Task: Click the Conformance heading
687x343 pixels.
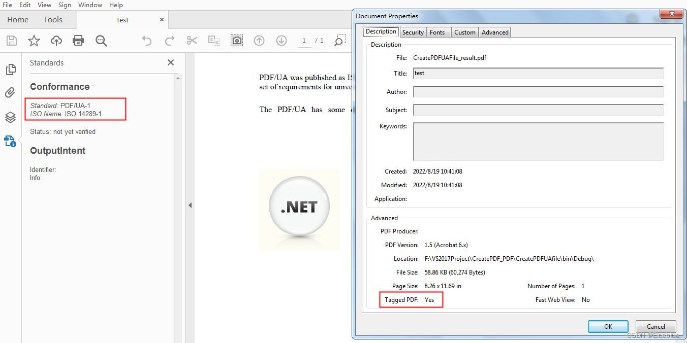Action: pyautogui.click(x=59, y=87)
